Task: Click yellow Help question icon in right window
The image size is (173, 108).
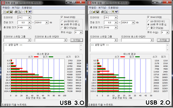Action: click(x=113, y=12)
